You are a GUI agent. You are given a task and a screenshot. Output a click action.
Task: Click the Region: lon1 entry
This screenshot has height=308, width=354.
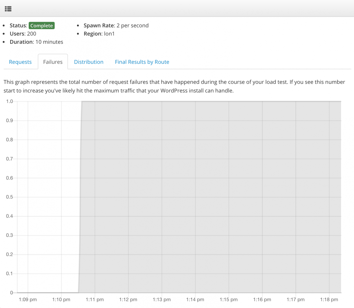point(99,34)
